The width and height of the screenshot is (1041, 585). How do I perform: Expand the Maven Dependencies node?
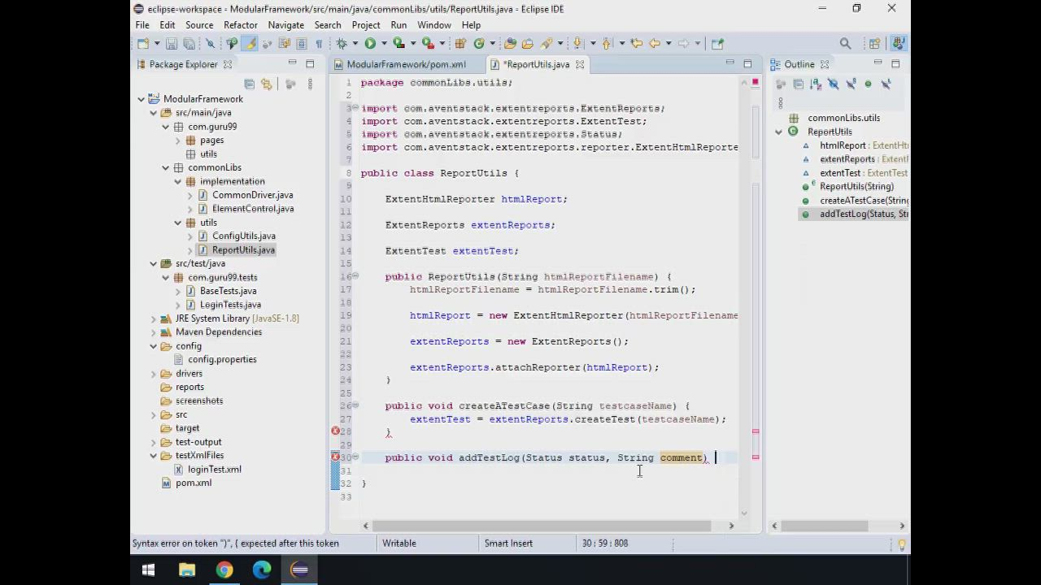coord(154,332)
